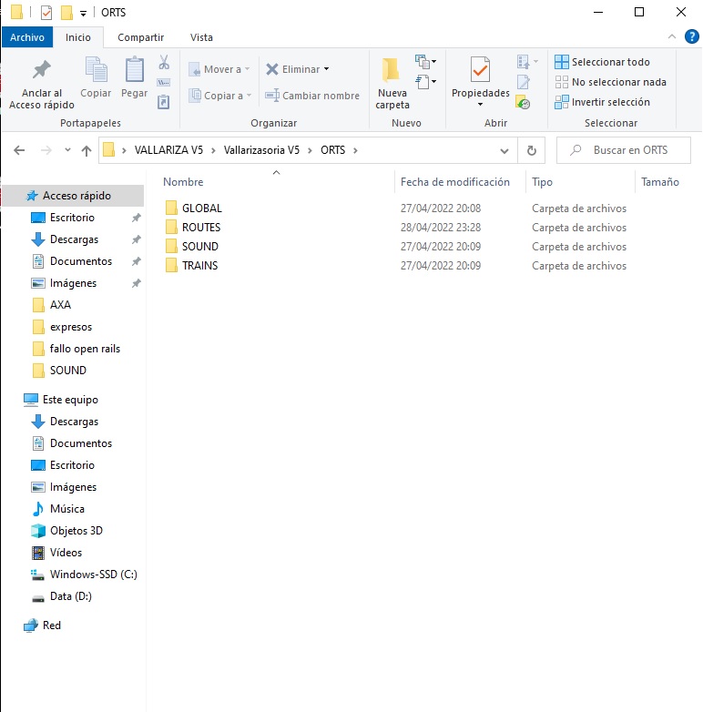The image size is (703, 712).
Task: Click the Buscar en ORTS search field
Action: pyautogui.click(x=630, y=150)
